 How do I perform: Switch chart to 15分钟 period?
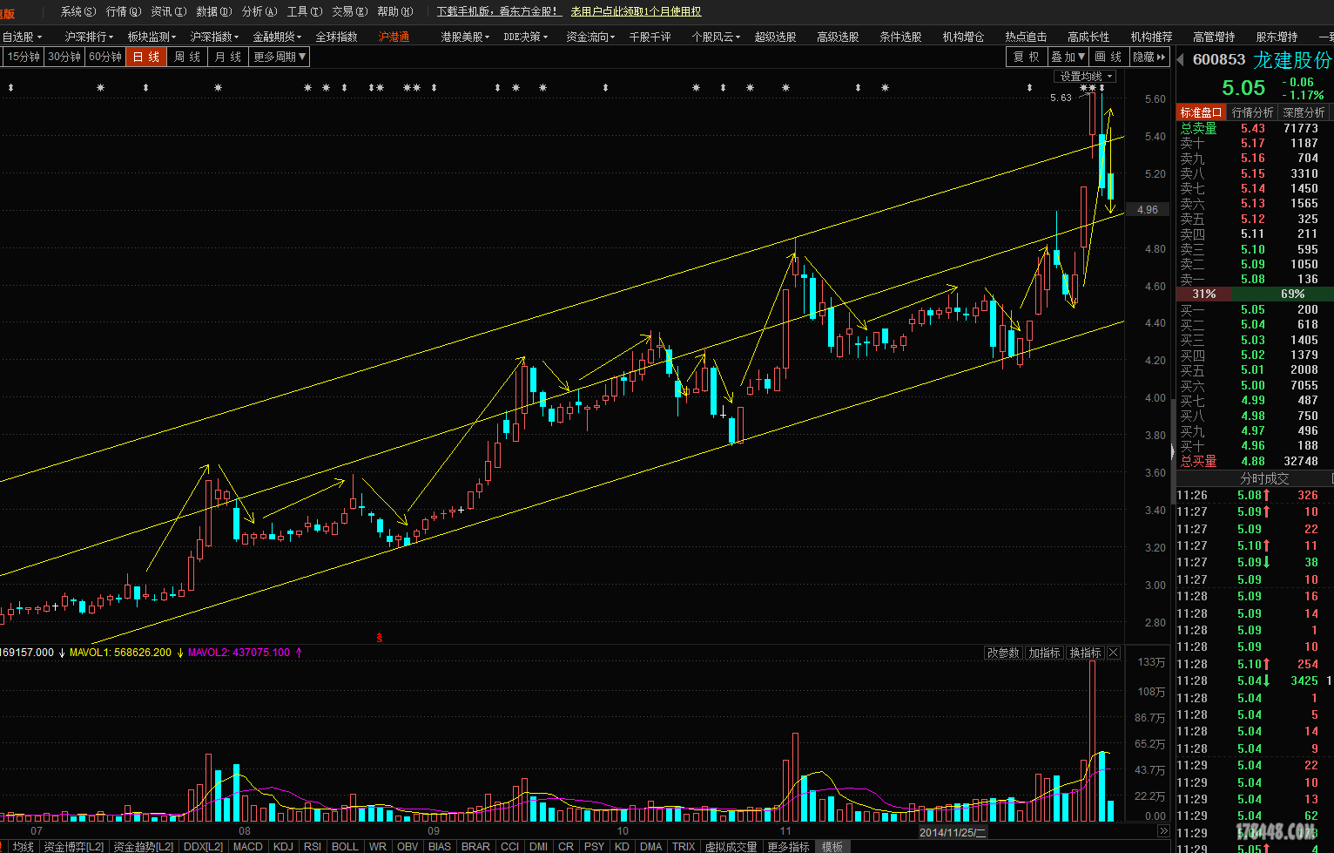point(24,57)
